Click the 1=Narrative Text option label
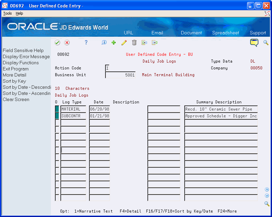272x217 pixels. pos(93,211)
